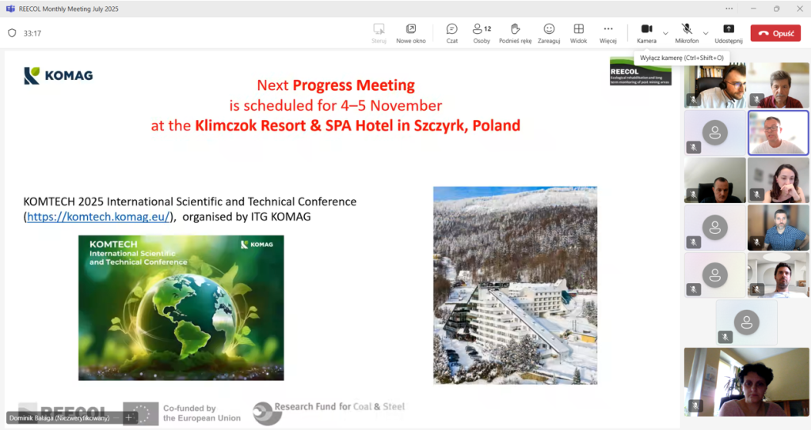Click the Klimczok Resort & SPA Hotel text line
811x430 pixels.
[336, 126]
